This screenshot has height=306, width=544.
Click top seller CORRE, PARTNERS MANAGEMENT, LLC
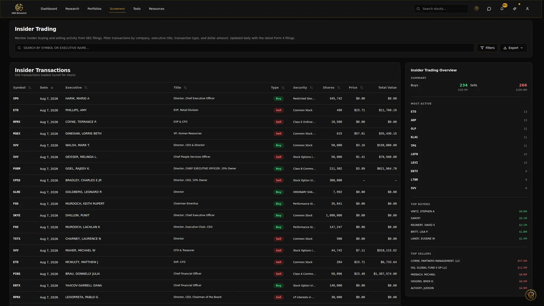pos(435,261)
